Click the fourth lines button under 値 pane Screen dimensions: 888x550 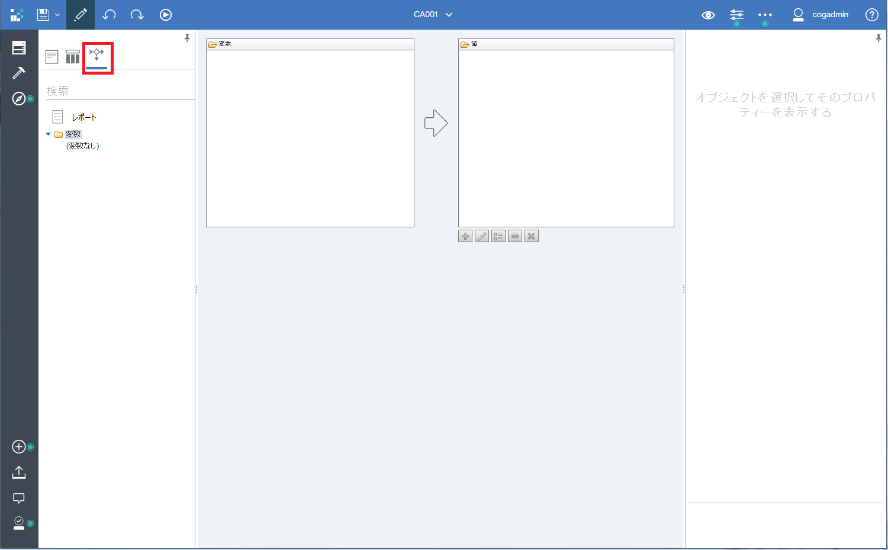click(x=515, y=236)
